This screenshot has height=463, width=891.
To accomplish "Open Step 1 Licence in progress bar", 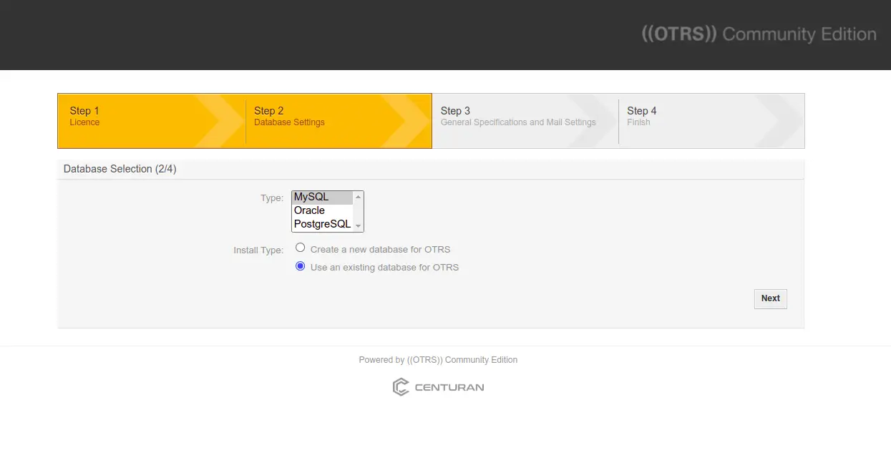I will pos(151,121).
